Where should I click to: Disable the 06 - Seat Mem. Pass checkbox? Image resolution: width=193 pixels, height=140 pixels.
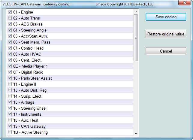tap(10, 42)
